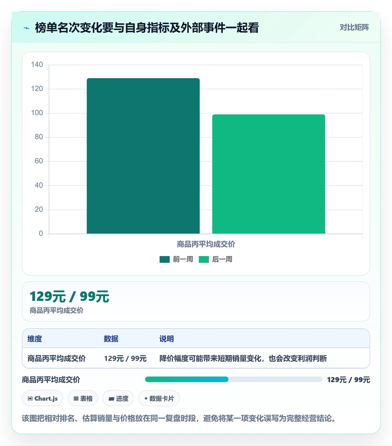Click the 129元 / 99元 large data card value
The width and height of the screenshot is (392, 446).
pos(69,297)
